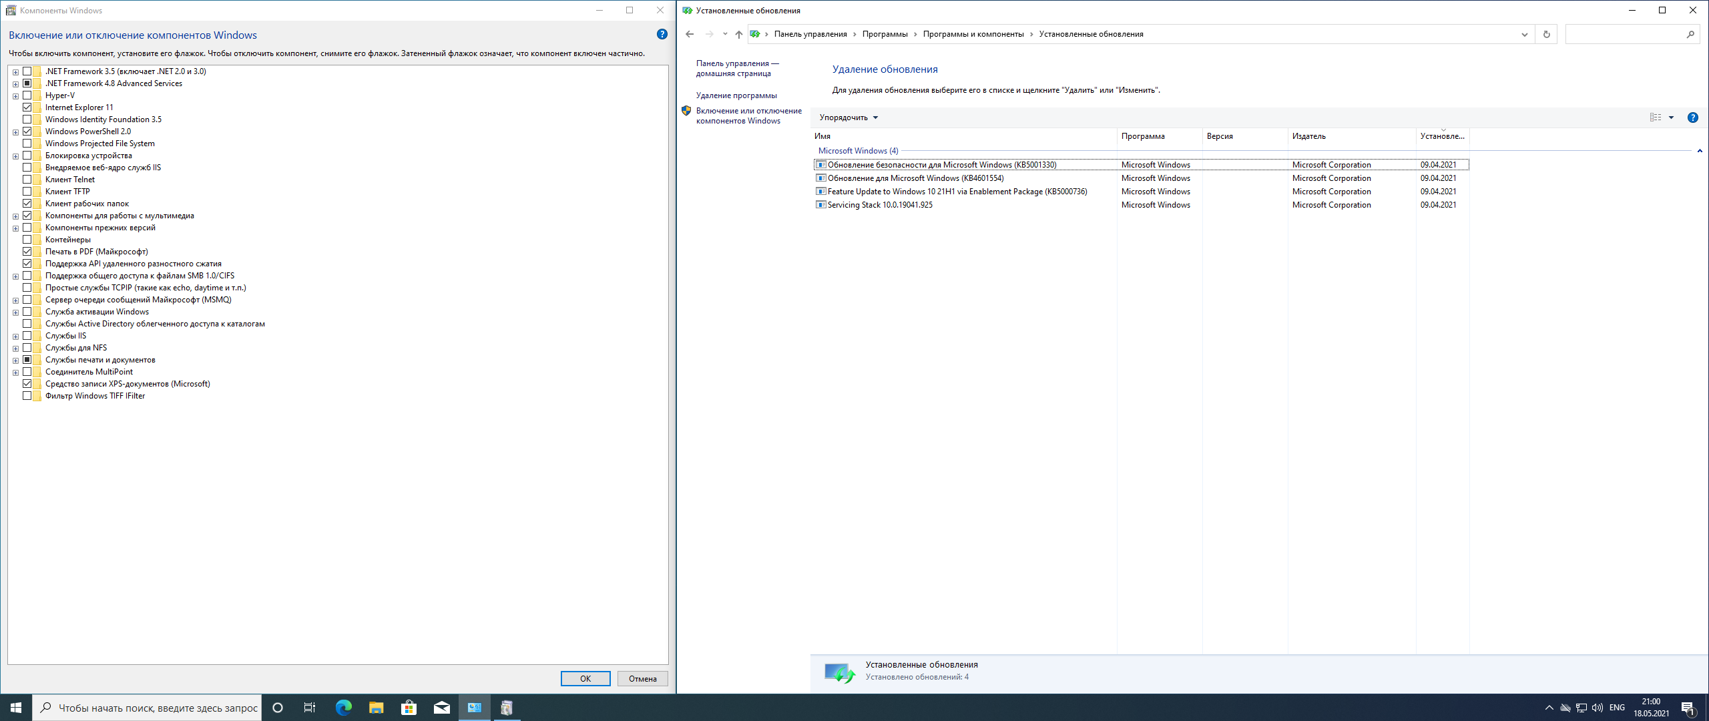
Task: Click the Программы breadcrumb item
Action: 885,34
